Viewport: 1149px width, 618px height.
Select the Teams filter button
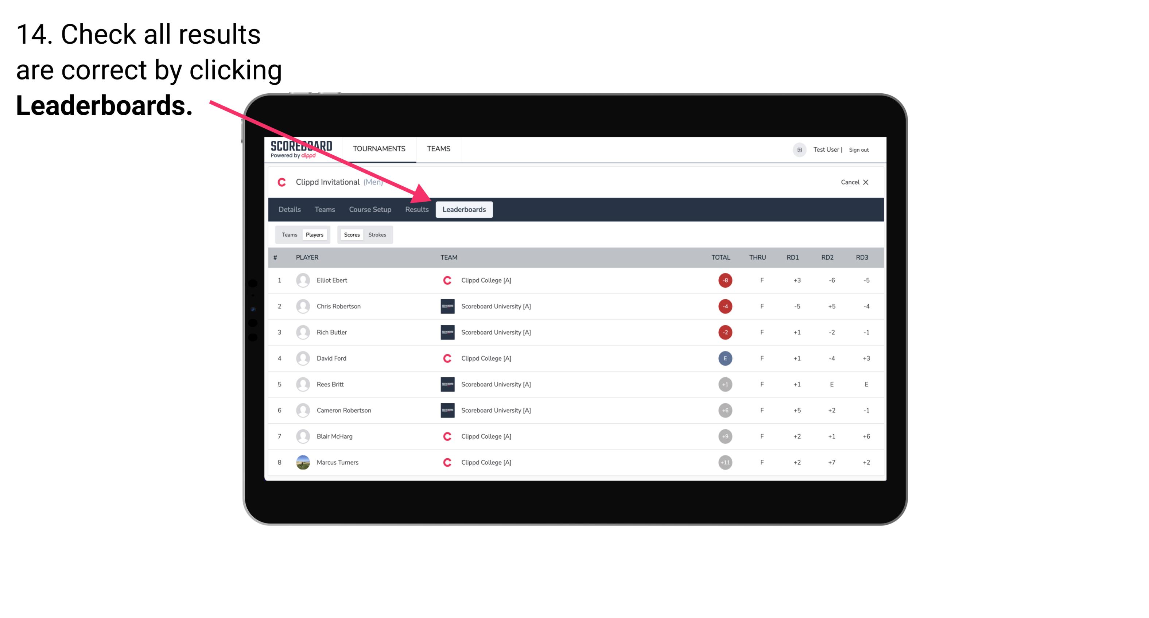[289, 234]
